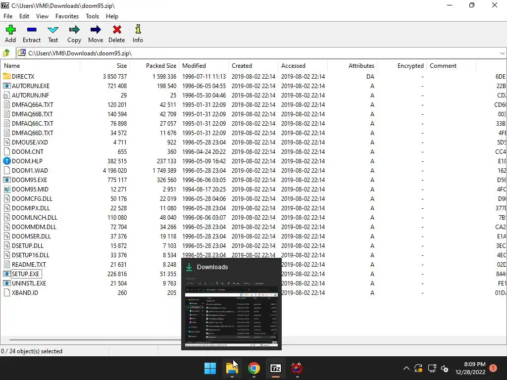Select the DOOMIPX.DLL file name
Screen dimensions: 507x380
click(31, 208)
